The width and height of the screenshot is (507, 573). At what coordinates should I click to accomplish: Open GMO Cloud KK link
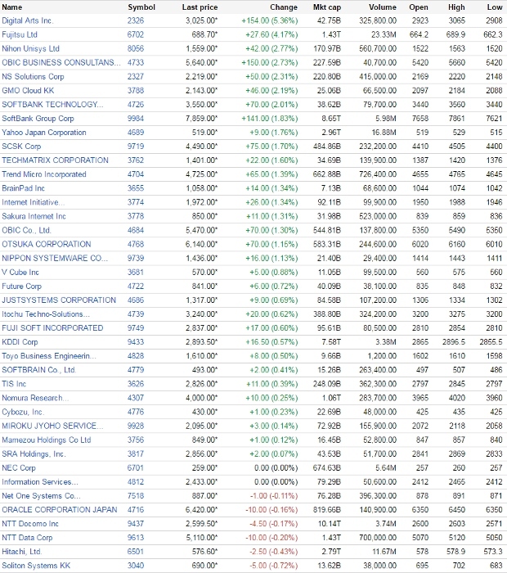28,91
